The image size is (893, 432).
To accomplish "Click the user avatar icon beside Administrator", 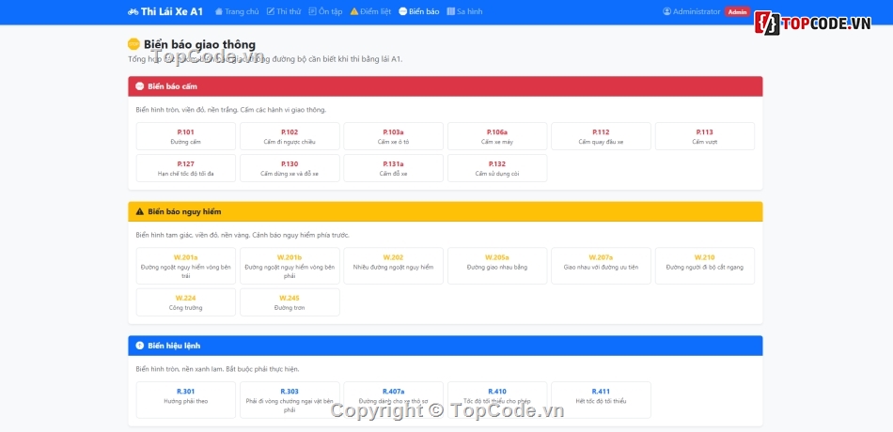I will 666,11.
